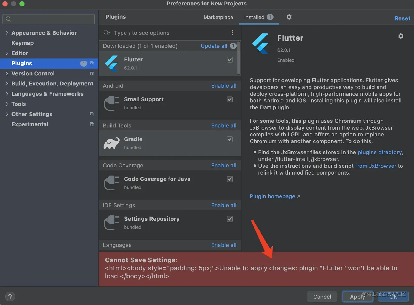Click the Gradle elephant icon
Image resolution: width=414 pixels, height=305 pixels.
[x=111, y=143]
